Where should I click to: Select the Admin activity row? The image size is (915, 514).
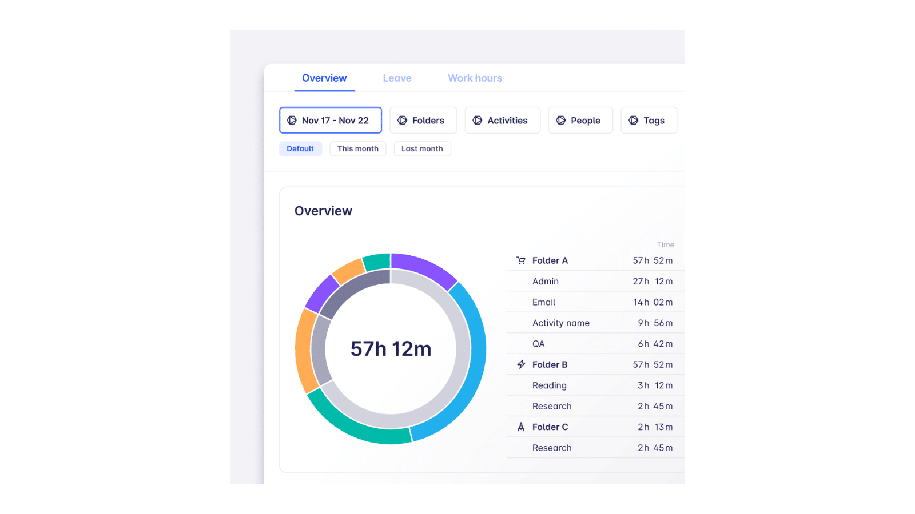tap(595, 282)
